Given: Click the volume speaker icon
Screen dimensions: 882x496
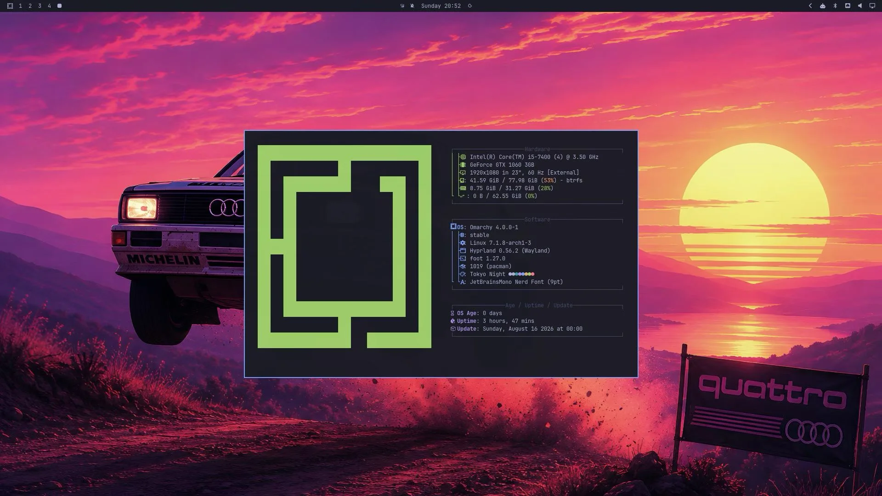Looking at the screenshot, I should pos(860,6).
